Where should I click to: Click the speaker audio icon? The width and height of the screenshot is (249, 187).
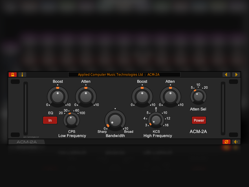pyautogui.click(x=236, y=142)
